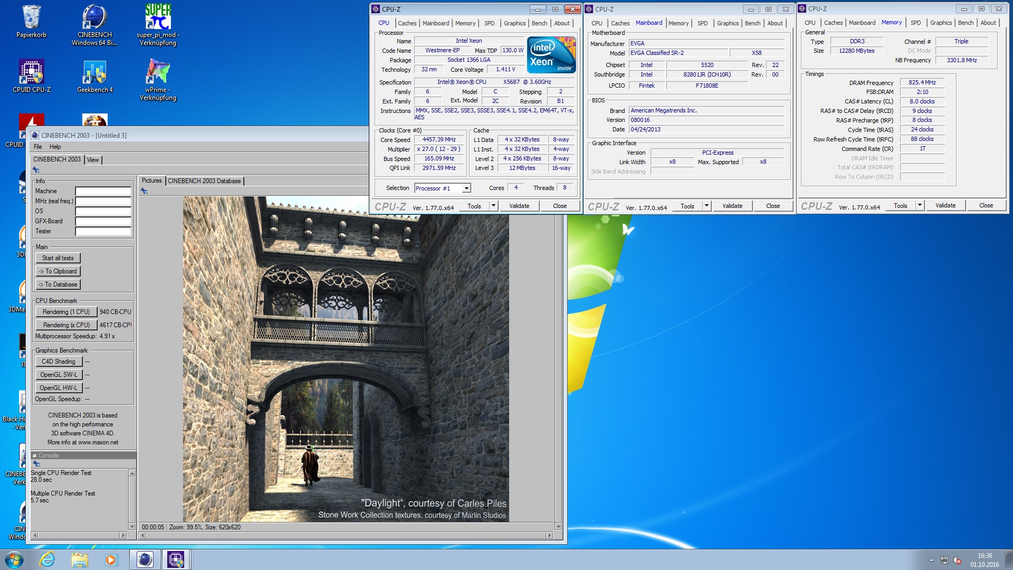Click the rendered Daylight picture

tap(346, 359)
